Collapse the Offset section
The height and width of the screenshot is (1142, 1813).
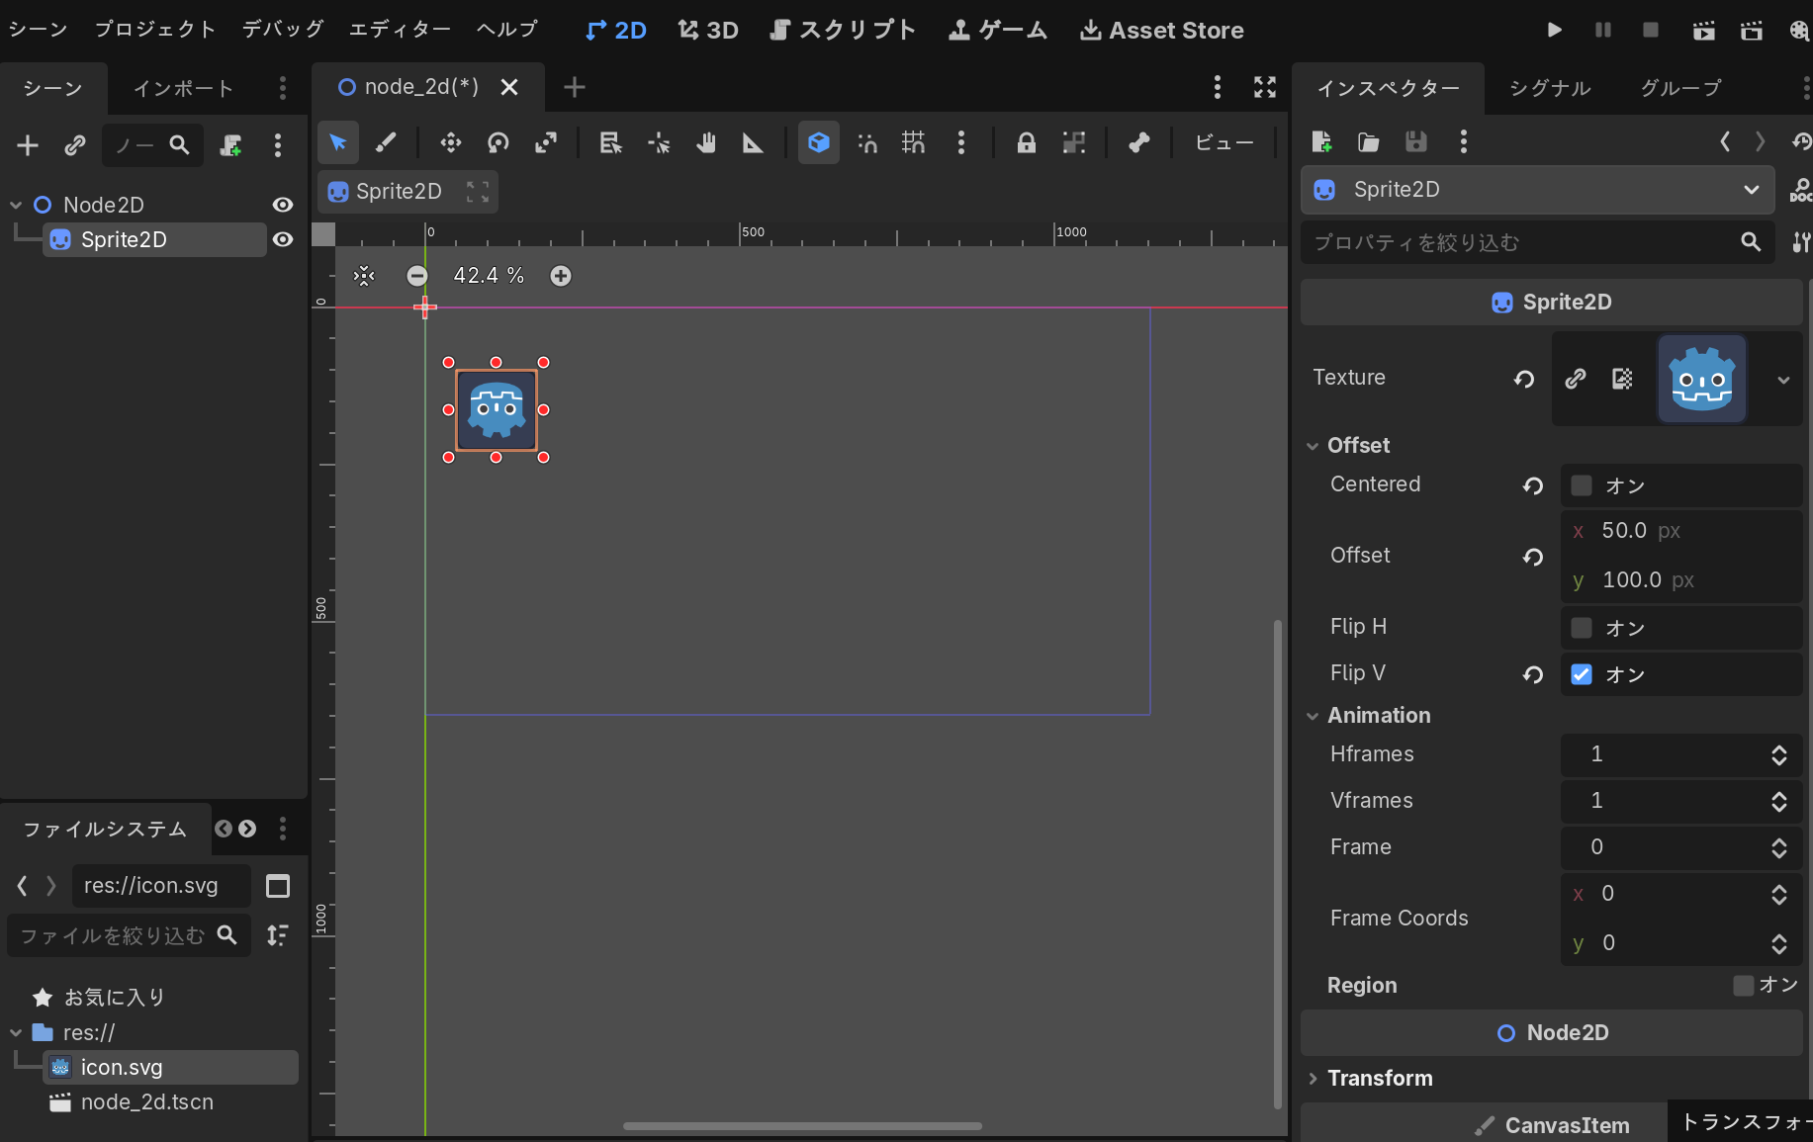tap(1313, 446)
